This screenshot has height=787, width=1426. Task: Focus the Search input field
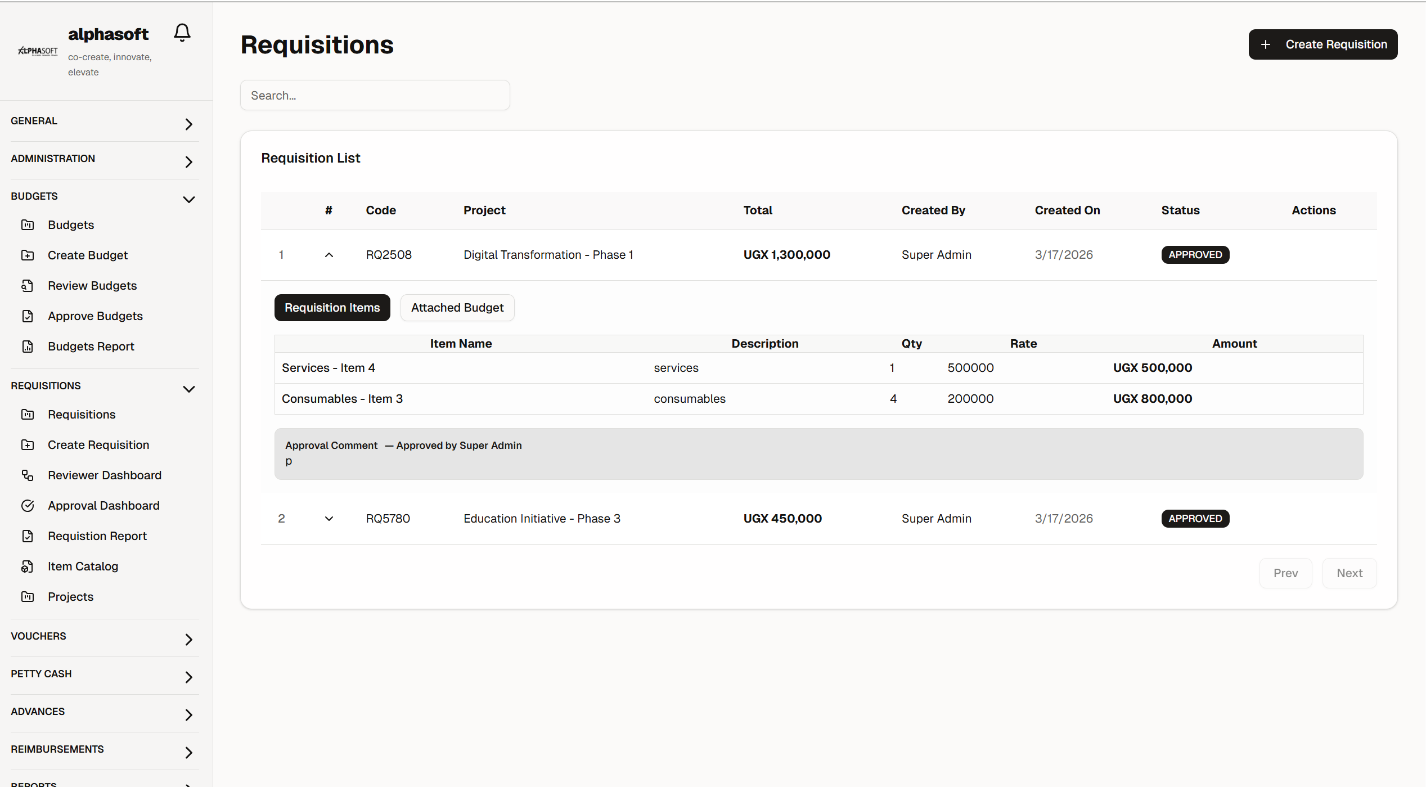375,96
